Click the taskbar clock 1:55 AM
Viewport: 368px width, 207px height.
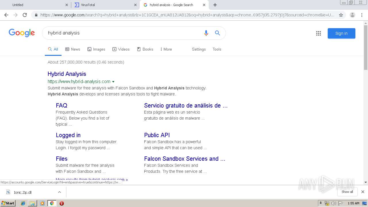pyautogui.click(x=353, y=203)
